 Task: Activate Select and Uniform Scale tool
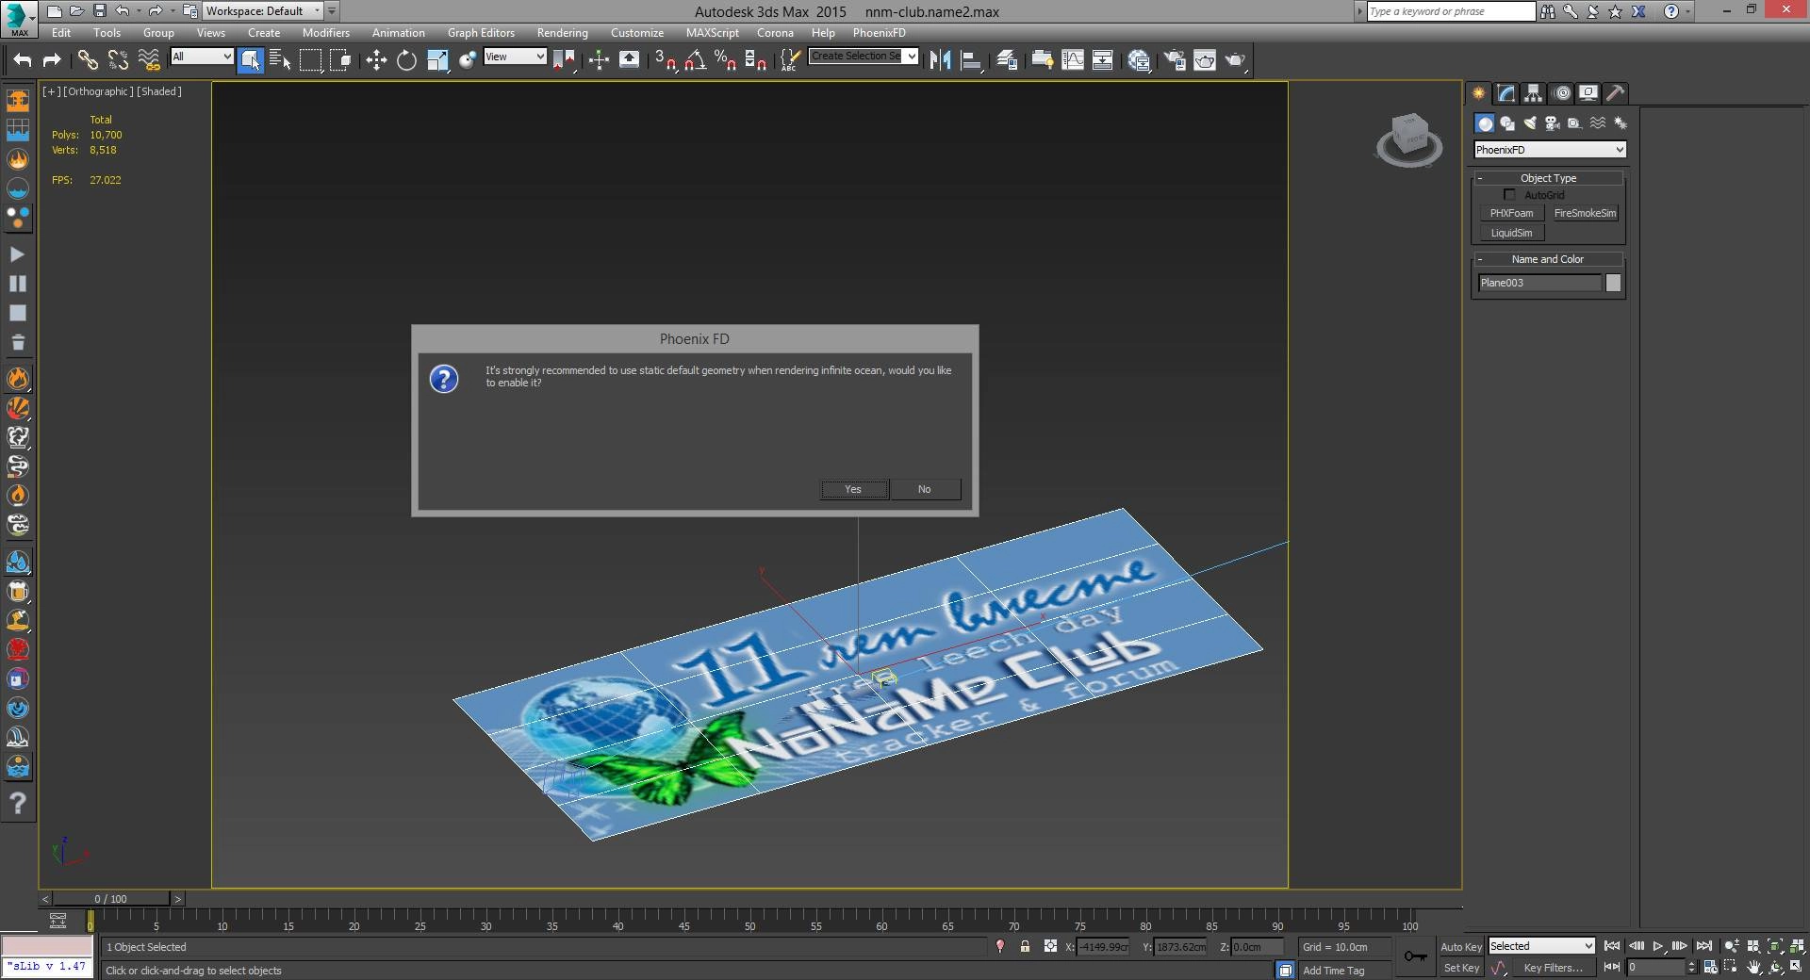tap(437, 60)
